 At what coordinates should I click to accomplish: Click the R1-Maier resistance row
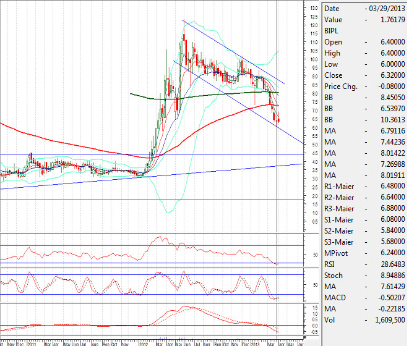(x=364, y=186)
